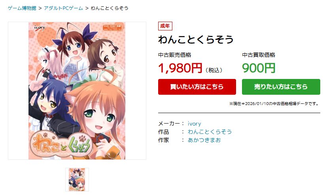Open the ゲーム博物館 breadcrumb link
Image resolution: width=327 pixels, height=195 pixels.
pos(22,8)
